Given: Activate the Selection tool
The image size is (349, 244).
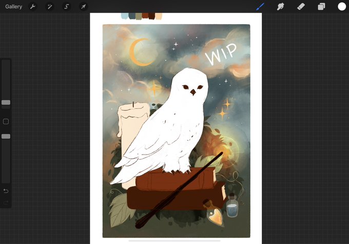Looking at the screenshot, I should tap(66, 7).
